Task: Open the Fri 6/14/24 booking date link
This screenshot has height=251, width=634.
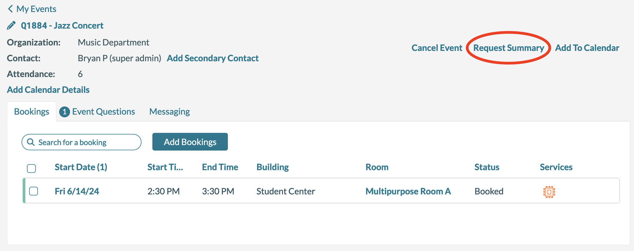Action: (77, 191)
